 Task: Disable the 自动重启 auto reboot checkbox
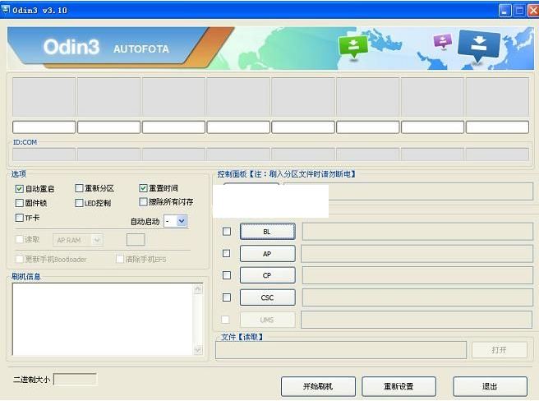click(x=20, y=189)
